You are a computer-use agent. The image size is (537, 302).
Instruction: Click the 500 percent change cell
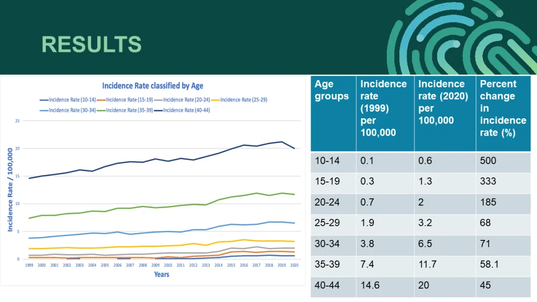click(488, 161)
